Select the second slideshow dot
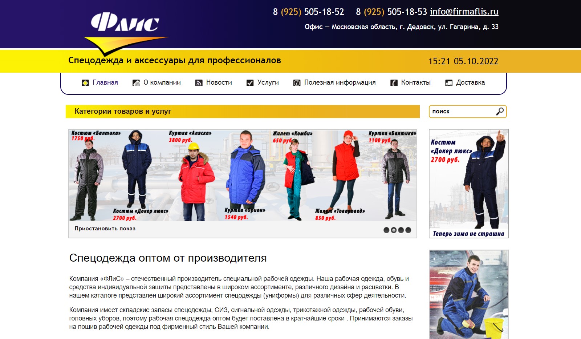This screenshot has height=339, width=581. 394,230
